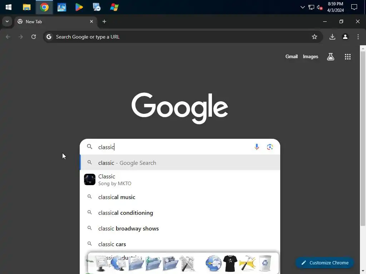Open the hammer-with-yellow-star dock icon
This screenshot has width=366, height=274.
coord(247,263)
